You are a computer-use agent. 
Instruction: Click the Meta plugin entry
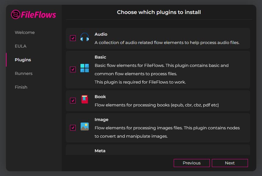(x=158, y=150)
